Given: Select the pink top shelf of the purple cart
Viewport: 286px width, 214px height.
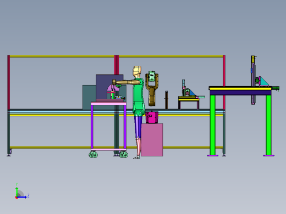Looking at the screenshot, I should pos(108,104).
